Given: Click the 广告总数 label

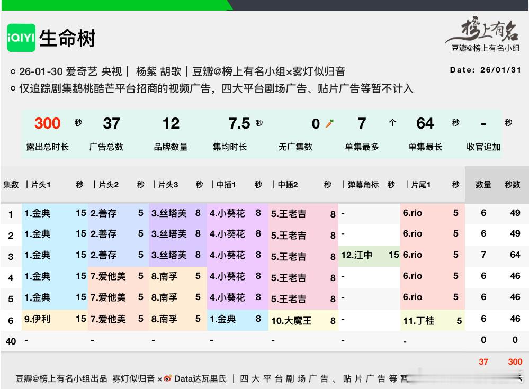Looking at the screenshot, I should tap(106, 147).
